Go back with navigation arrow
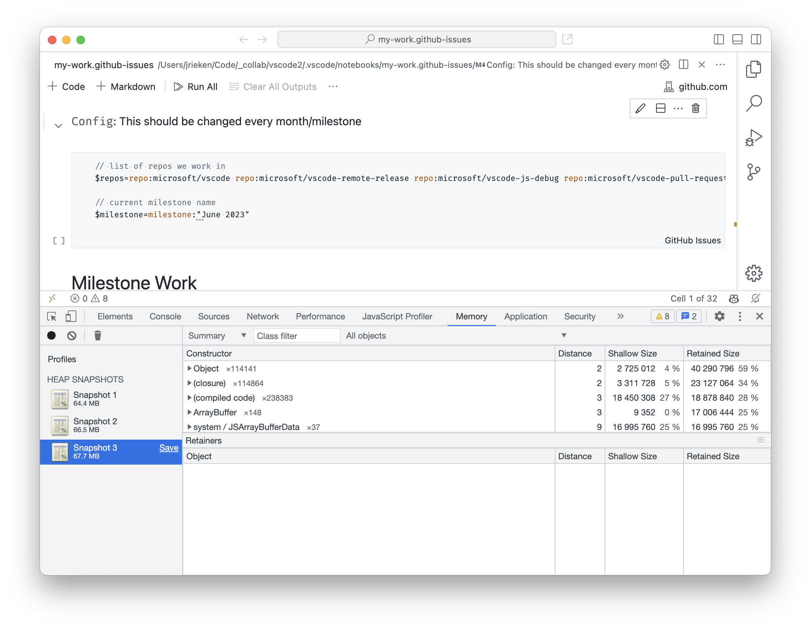Screen dimensions: 811x628 tap(243, 39)
